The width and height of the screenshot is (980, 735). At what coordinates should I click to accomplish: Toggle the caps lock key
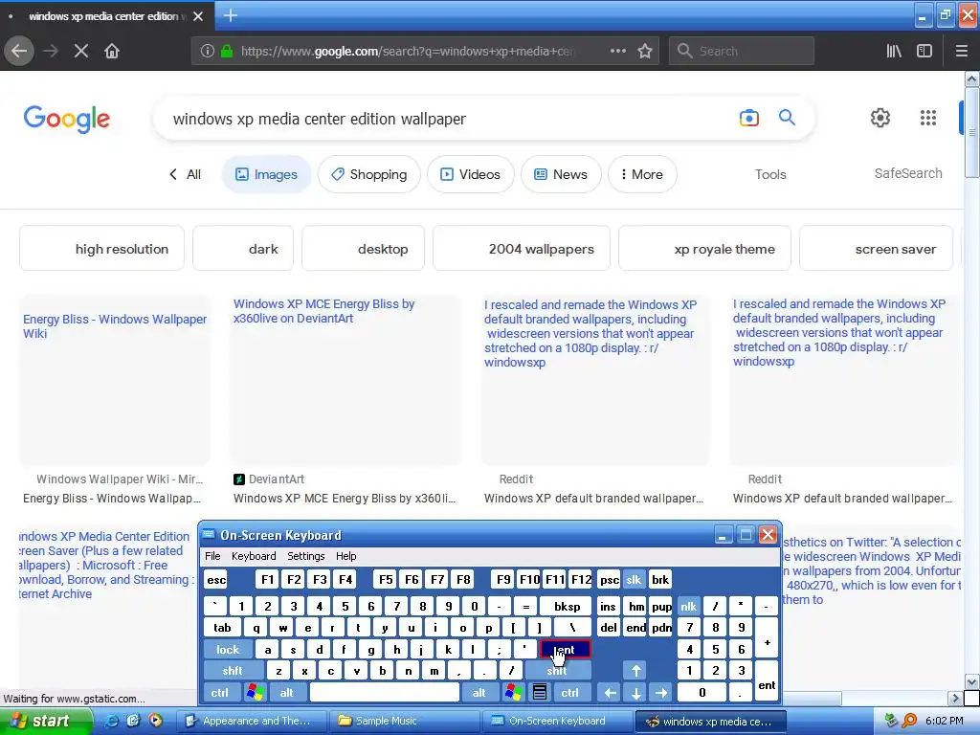228,650
